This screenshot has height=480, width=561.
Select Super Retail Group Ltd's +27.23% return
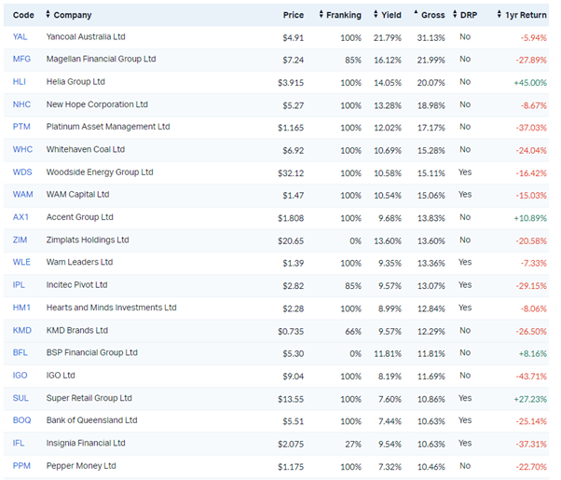point(527,398)
